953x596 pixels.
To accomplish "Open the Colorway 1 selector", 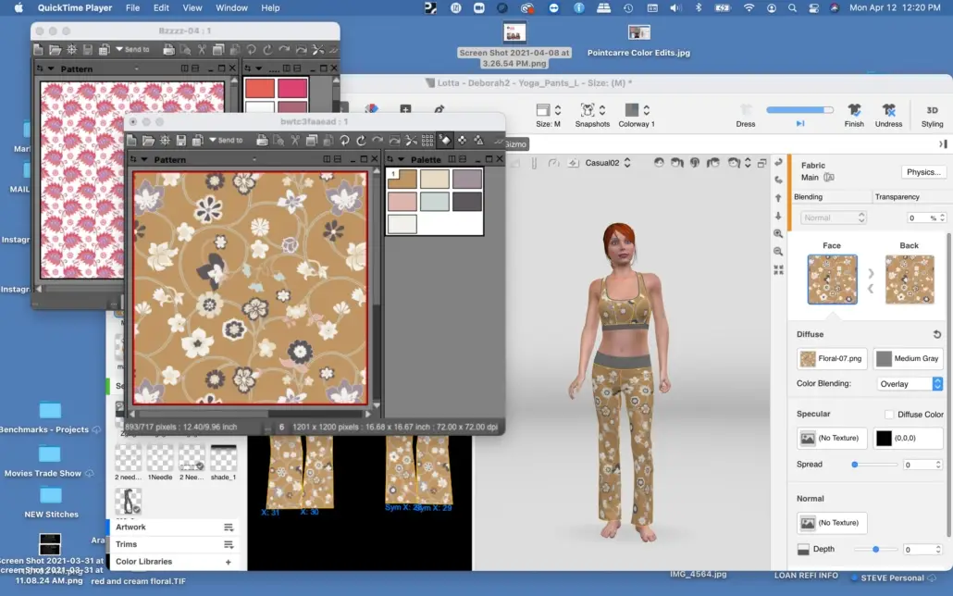I will 637,110.
